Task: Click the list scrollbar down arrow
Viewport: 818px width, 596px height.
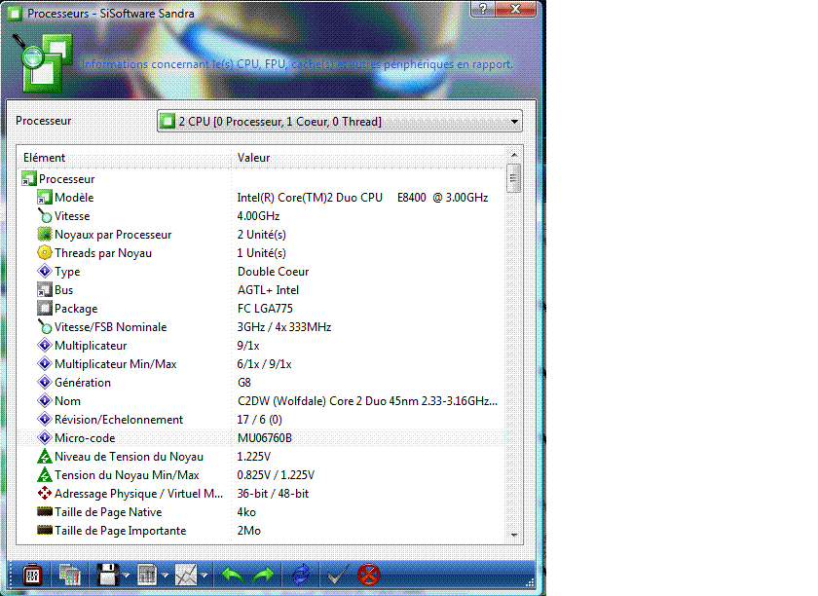Action: click(x=514, y=535)
